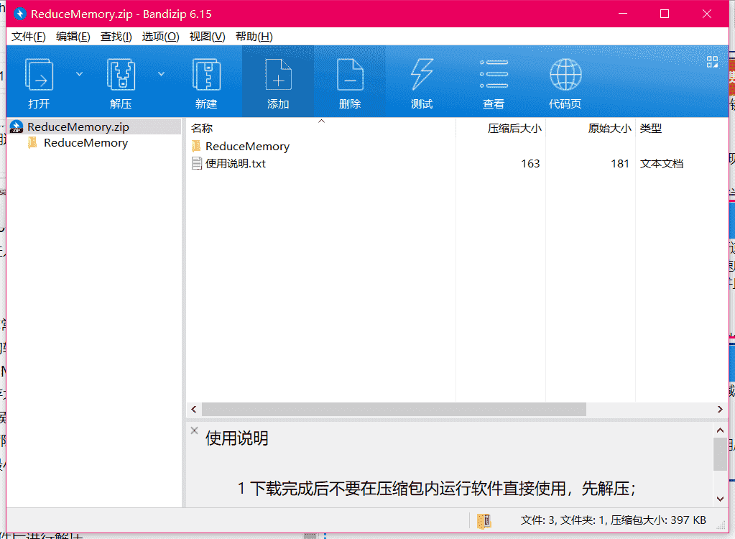Click the archive icon in status bar
The image size is (735, 539).
pyautogui.click(x=484, y=521)
